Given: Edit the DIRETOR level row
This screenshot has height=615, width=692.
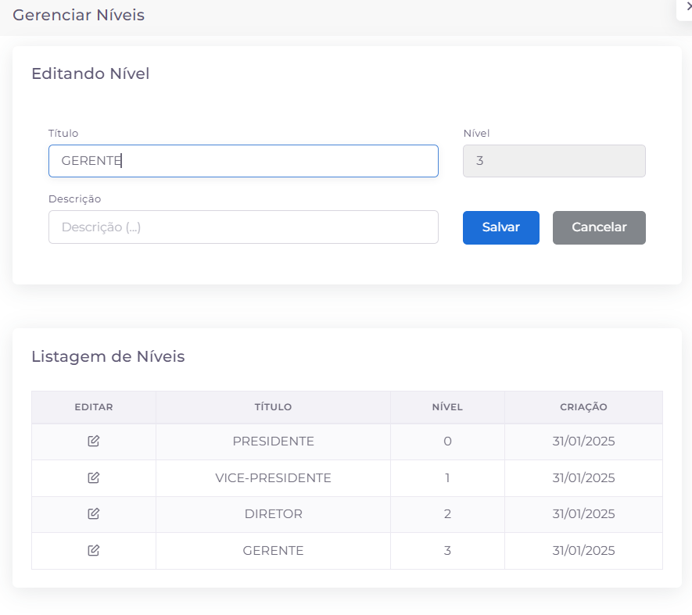Looking at the screenshot, I should point(94,514).
